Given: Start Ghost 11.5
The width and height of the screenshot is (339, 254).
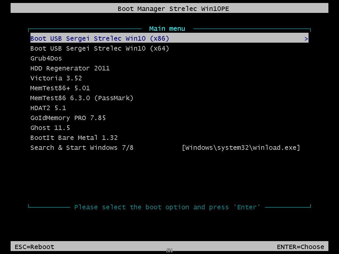Looking at the screenshot, I should [x=50, y=128].
